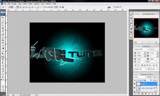Select the Clone Stamp tool
The image size is (160, 96).
(3, 40)
